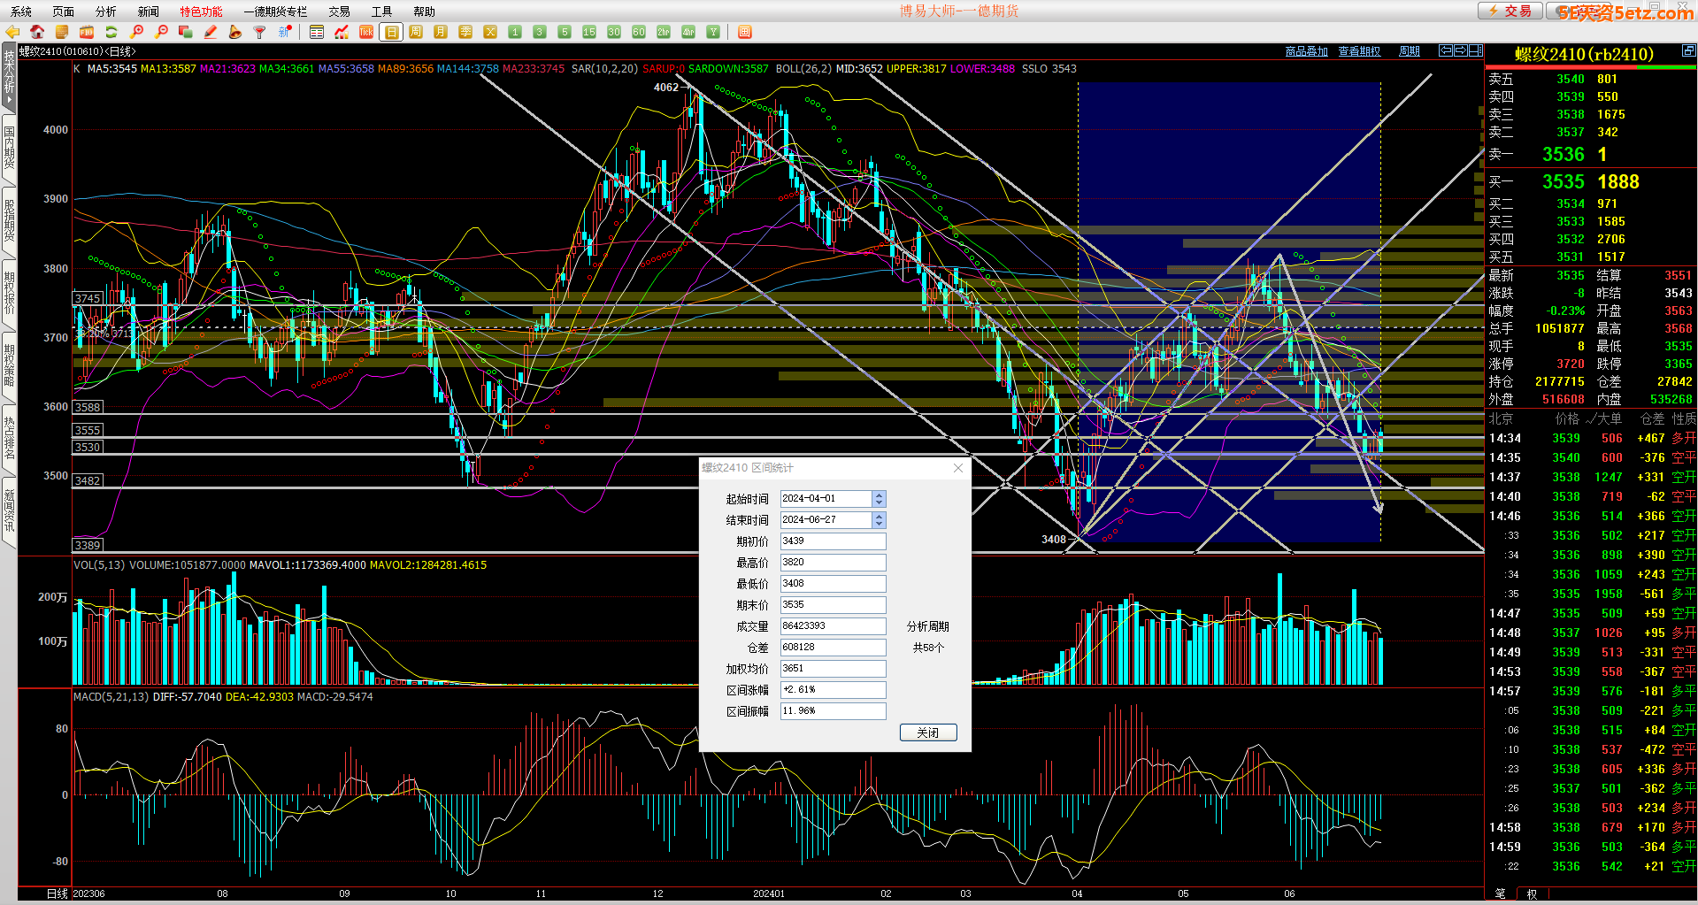1698x905 pixels.
Task: Select the custom X period button
Action: coord(490,32)
